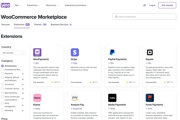Image resolution: width=180 pixels, height=120 pixels.
Task: Click the star rating on WooPayments card
Action: [x=56, y=82]
